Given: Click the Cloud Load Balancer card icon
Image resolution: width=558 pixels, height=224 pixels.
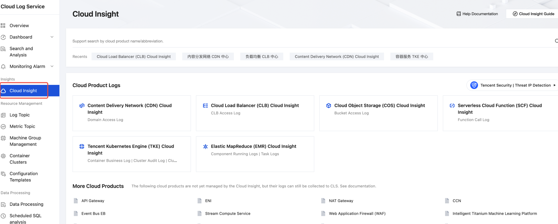Looking at the screenshot, I should [205, 106].
